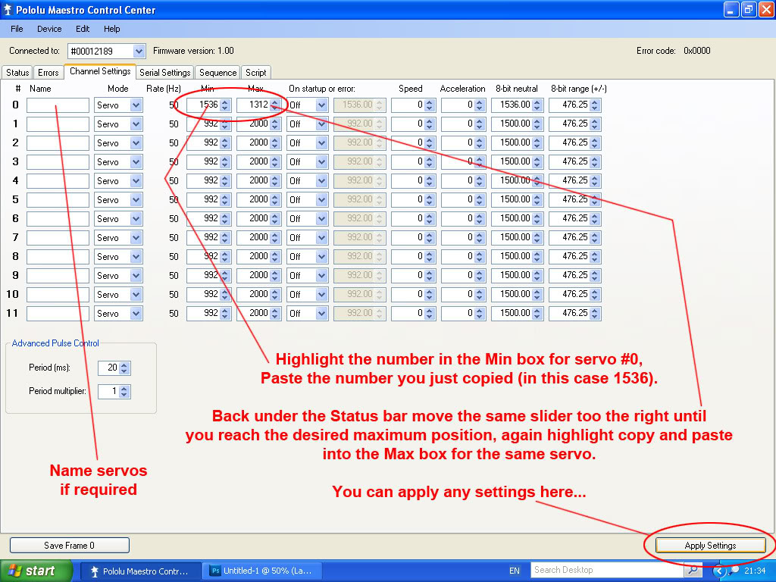
Task: Open the Device menu
Action: pyautogui.click(x=49, y=29)
